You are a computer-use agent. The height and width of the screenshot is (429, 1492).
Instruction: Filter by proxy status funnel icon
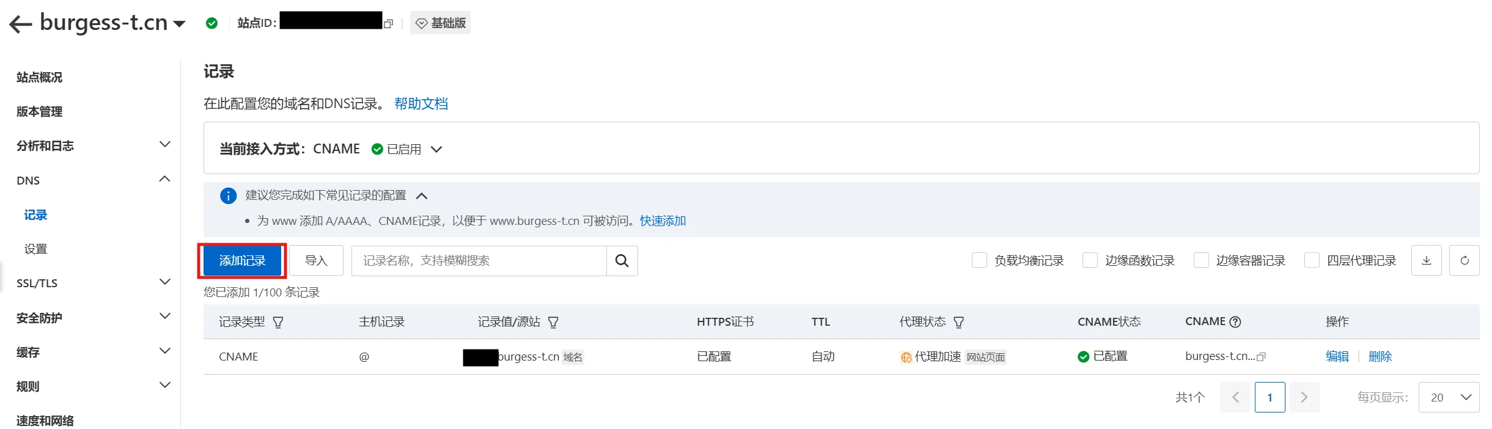958,322
